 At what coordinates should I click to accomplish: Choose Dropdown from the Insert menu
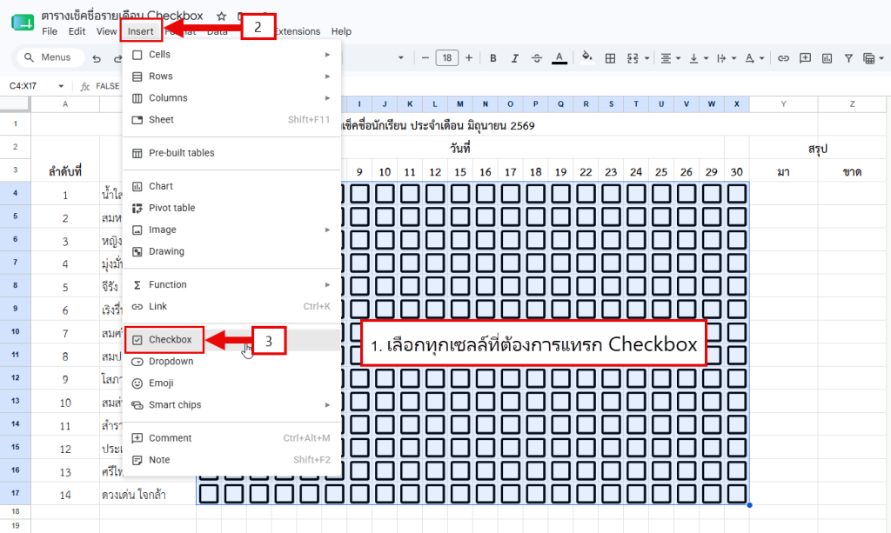[x=231, y=361]
